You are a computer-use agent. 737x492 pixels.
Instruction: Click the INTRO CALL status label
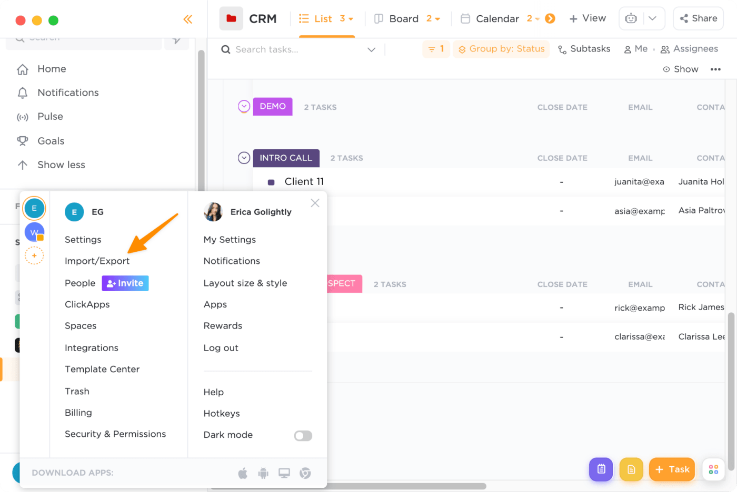(x=286, y=158)
